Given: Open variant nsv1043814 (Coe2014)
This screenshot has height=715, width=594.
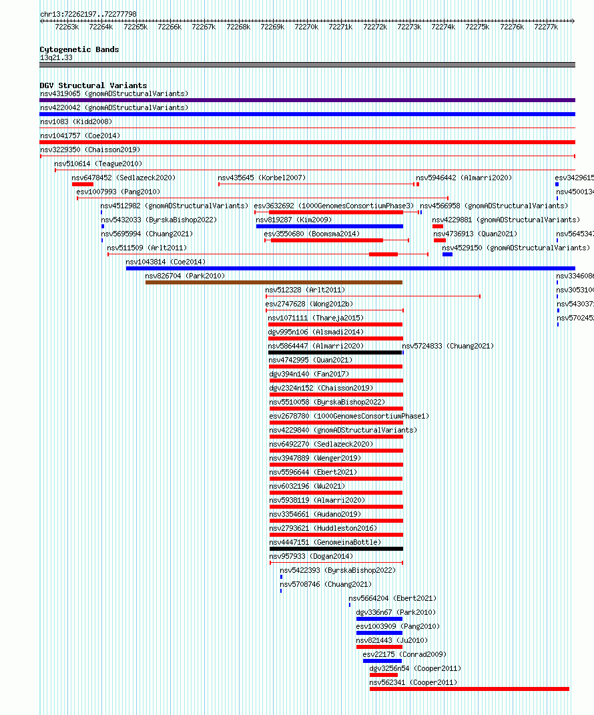Looking at the screenshot, I should [166, 262].
